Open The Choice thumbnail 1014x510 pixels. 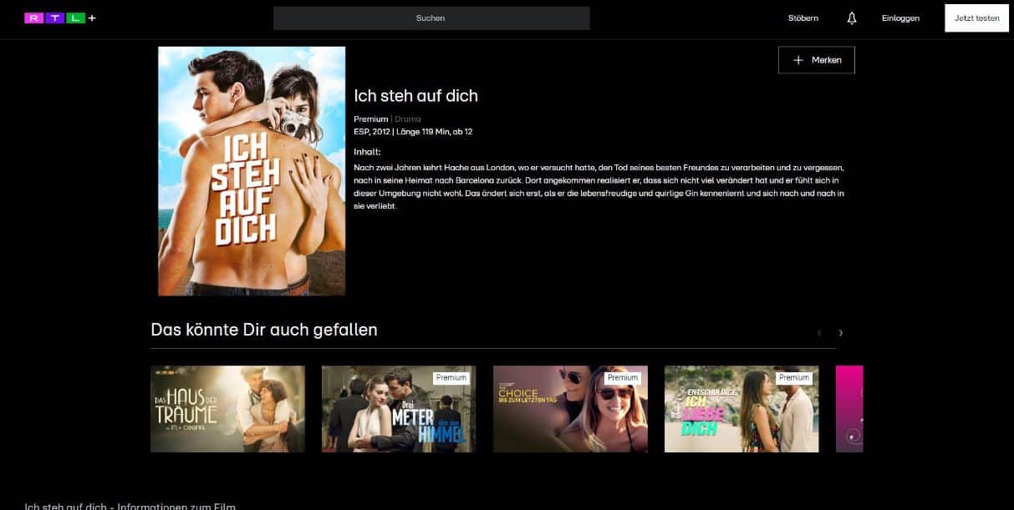pyautogui.click(x=570, y=409)
